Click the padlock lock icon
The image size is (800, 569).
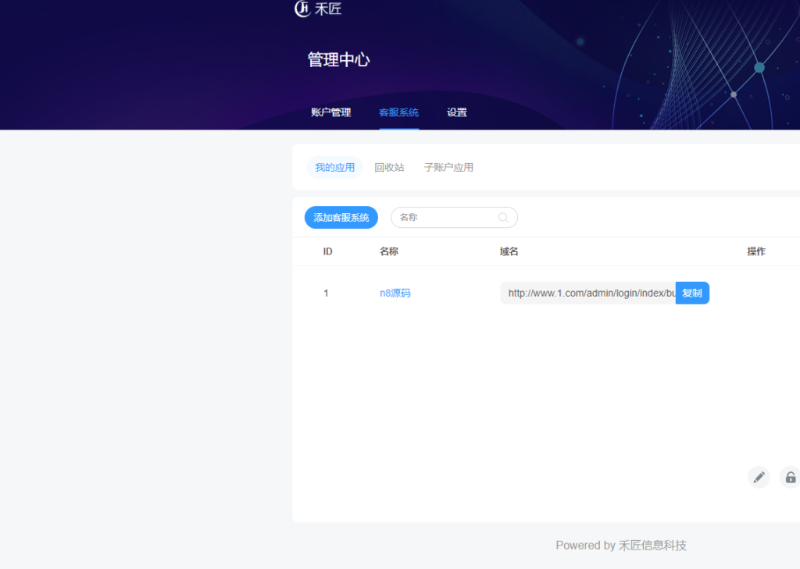click(x=791, y=477)
